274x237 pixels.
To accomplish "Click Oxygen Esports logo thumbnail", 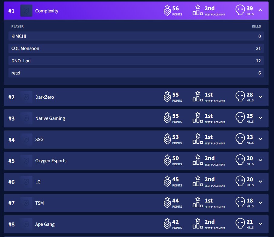I will [x=26, y=161].
